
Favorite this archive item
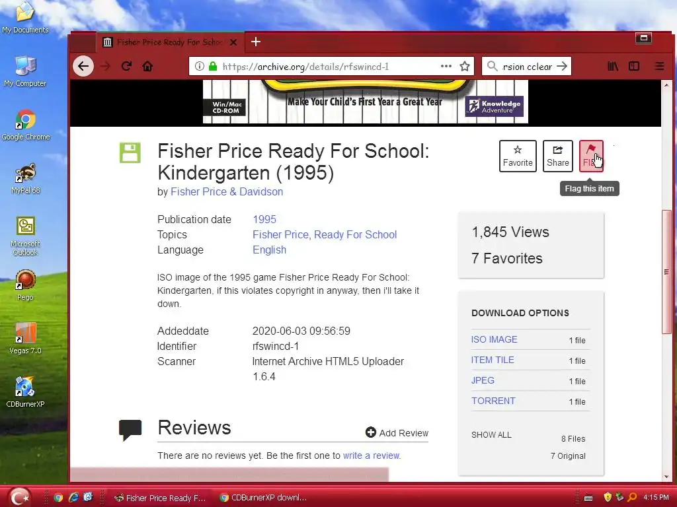518,156
